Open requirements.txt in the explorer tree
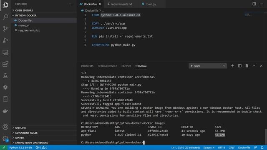 [44, 30]
